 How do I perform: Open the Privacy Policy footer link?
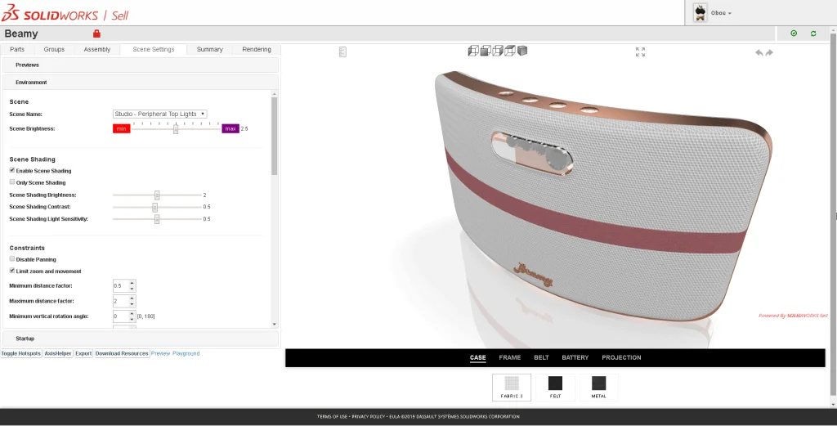pyautogui.click(x=369, y=416)
